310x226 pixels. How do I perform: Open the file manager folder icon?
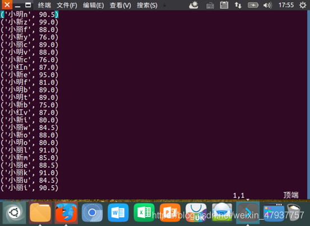tap(40, 213)
